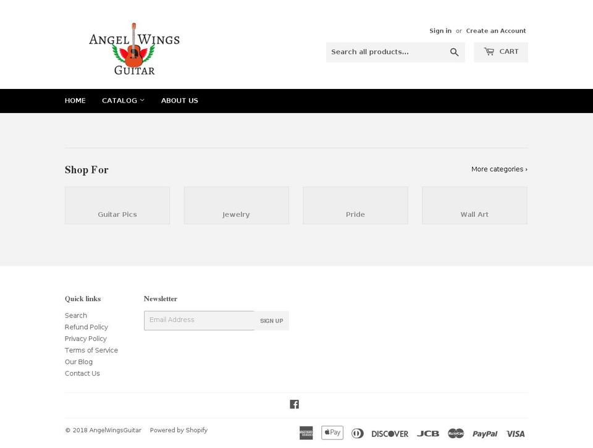Image resolution: width=593 pixels, height=448 pixels.
Task: Open the Wall Art category
Action: [x=474, y=205]
